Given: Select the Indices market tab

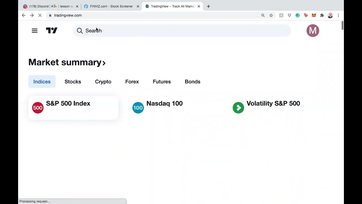Looking at the screenshot, I should 42,82.
